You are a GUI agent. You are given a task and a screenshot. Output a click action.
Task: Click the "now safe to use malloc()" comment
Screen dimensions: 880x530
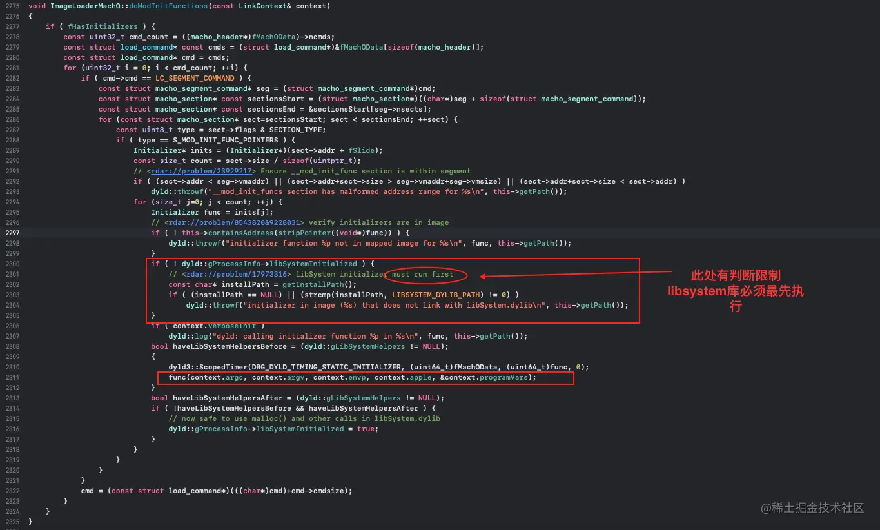pyautogui.click(x=304, y=418)
